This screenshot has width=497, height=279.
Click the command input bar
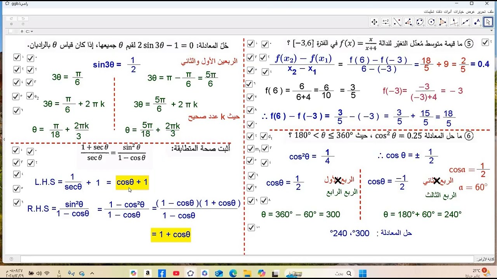click(248, 259)
